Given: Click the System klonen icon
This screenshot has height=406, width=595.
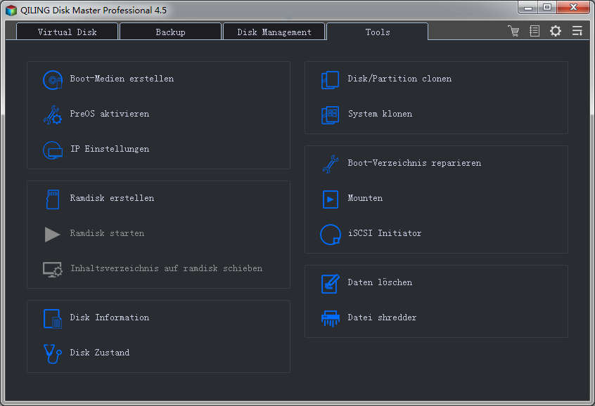Looking at the screenshot, I should (330, 115).
